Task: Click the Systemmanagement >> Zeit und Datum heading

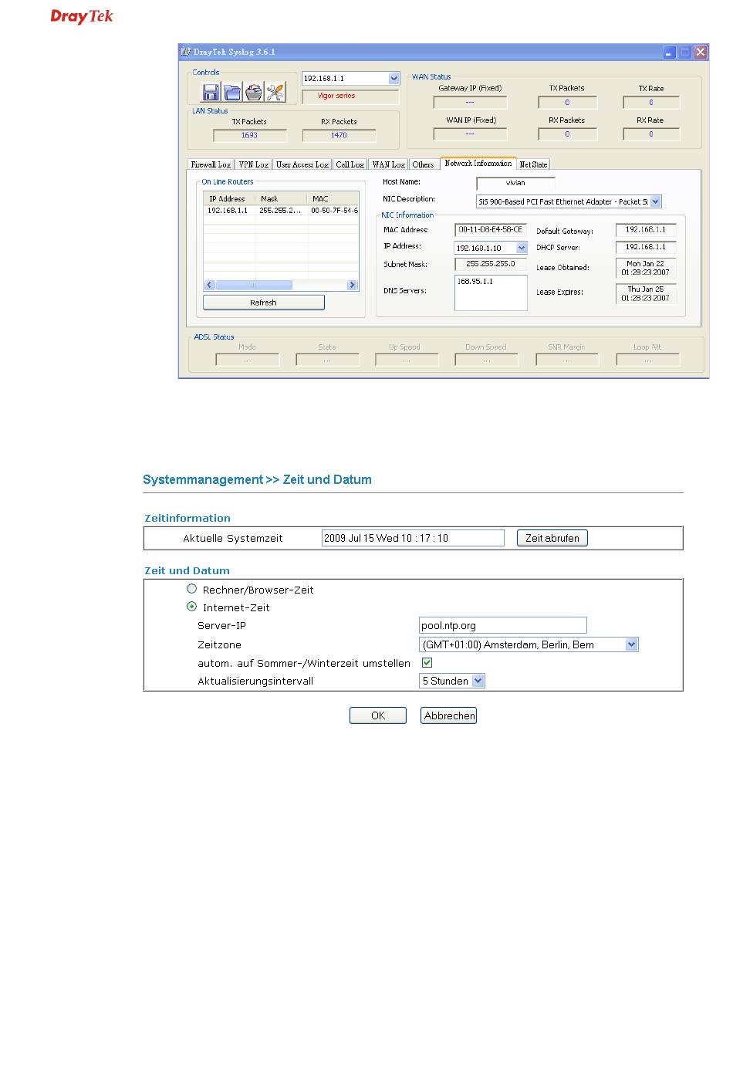Action: pyautogui.click(x=257, y=479)
